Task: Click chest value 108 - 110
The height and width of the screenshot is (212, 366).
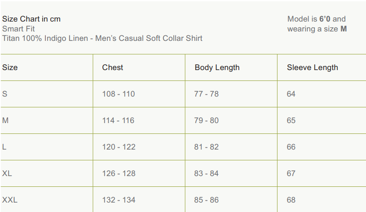Action: click(x=119, y=94)
